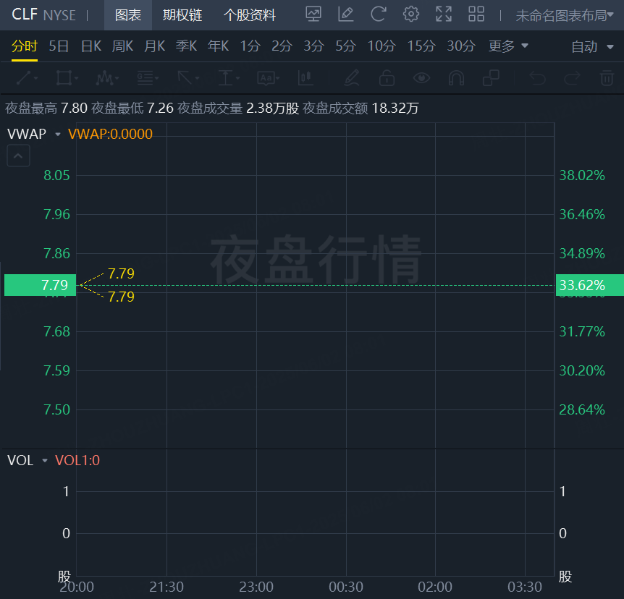Click the undo arrow icon
The height and width of the screenshot is (599, 624).
(537, 78)
